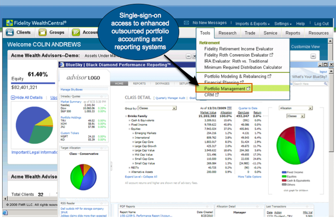Click the search magnifier icon in BlueSky
Viewport: 336px width, 218px height.
[326, 84]
